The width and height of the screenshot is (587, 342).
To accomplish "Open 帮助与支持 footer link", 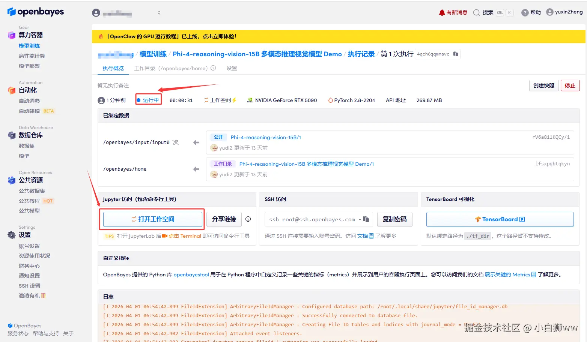I will point(46,333).
